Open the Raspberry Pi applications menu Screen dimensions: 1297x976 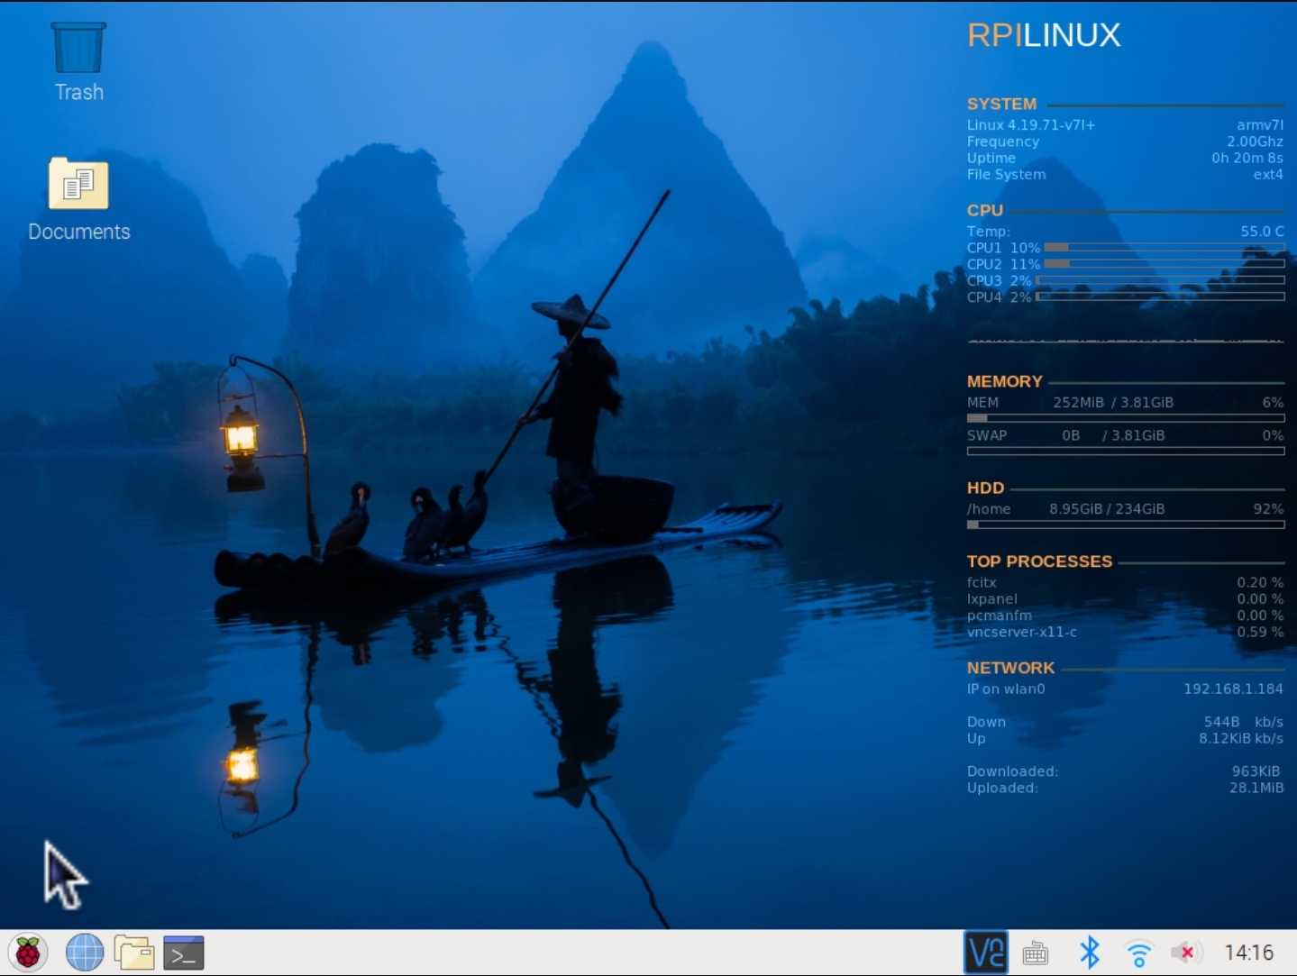click(x=28, y=953)
